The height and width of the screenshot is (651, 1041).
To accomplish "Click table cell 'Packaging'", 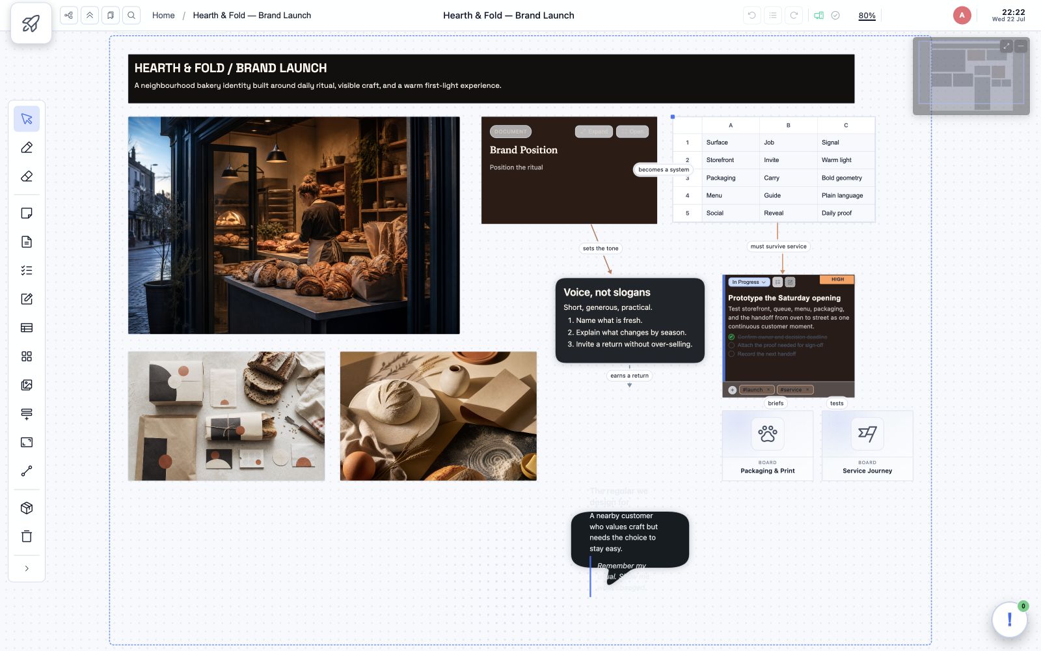I will pyautogui.click(x=730, y=178).
